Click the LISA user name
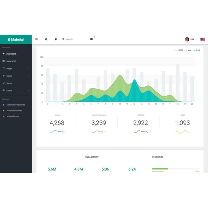Image resolution: width=208 pixels, height=208 pixels. 192,39
